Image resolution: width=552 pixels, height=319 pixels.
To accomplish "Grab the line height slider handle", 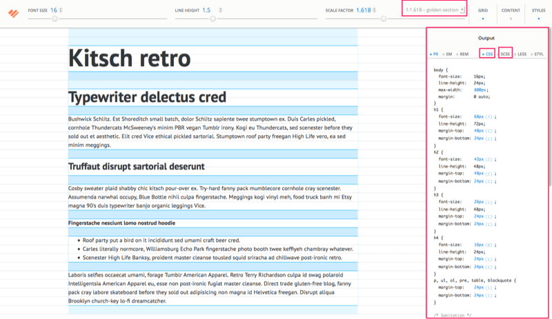I will [213, 19].
